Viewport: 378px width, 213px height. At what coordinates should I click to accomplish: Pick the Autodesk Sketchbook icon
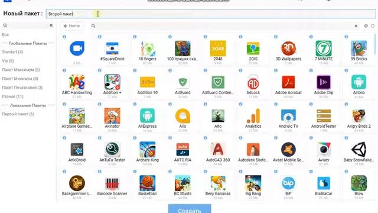(253, 150)
